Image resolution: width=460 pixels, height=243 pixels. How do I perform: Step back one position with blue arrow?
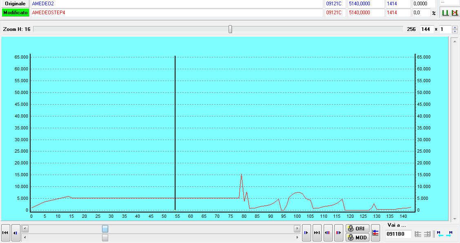tap(16, 232)
